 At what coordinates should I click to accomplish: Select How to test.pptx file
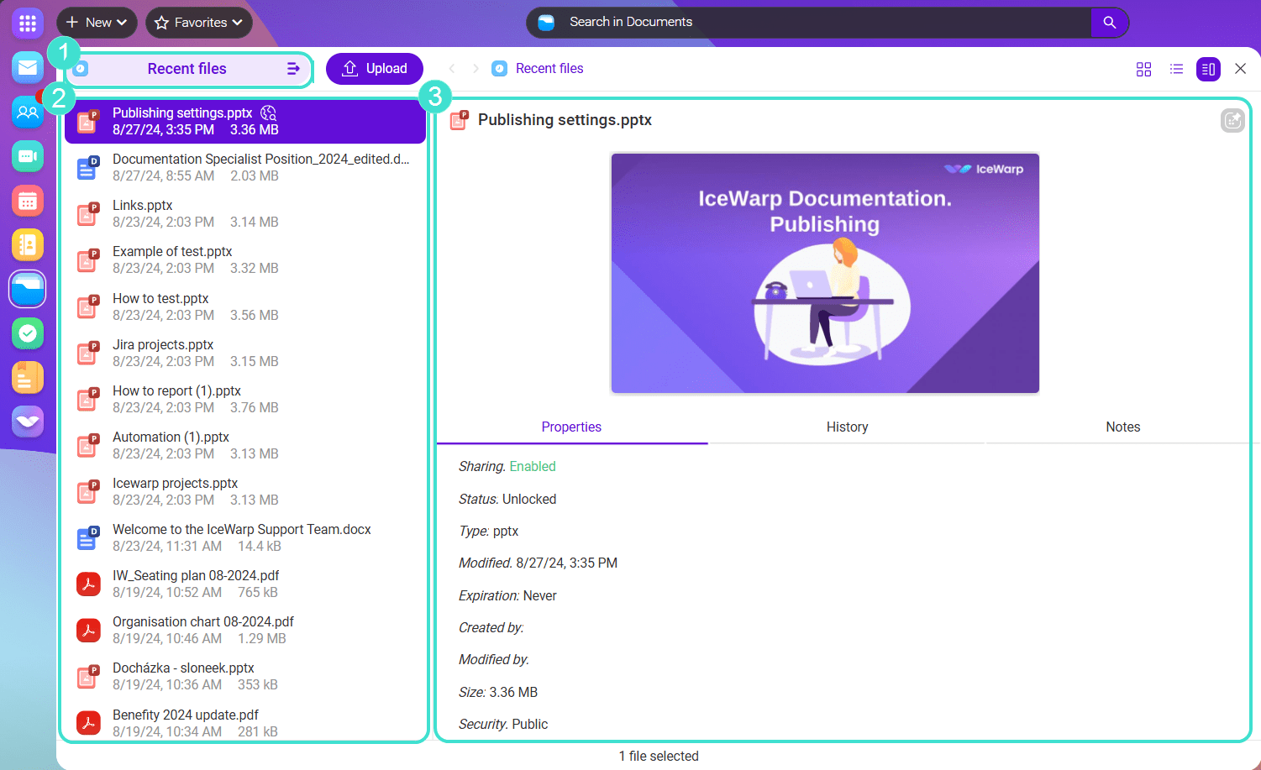coord(245,306)
